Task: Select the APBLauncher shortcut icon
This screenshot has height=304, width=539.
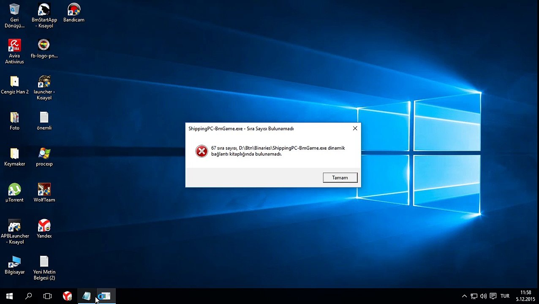Action: [14, 232]
